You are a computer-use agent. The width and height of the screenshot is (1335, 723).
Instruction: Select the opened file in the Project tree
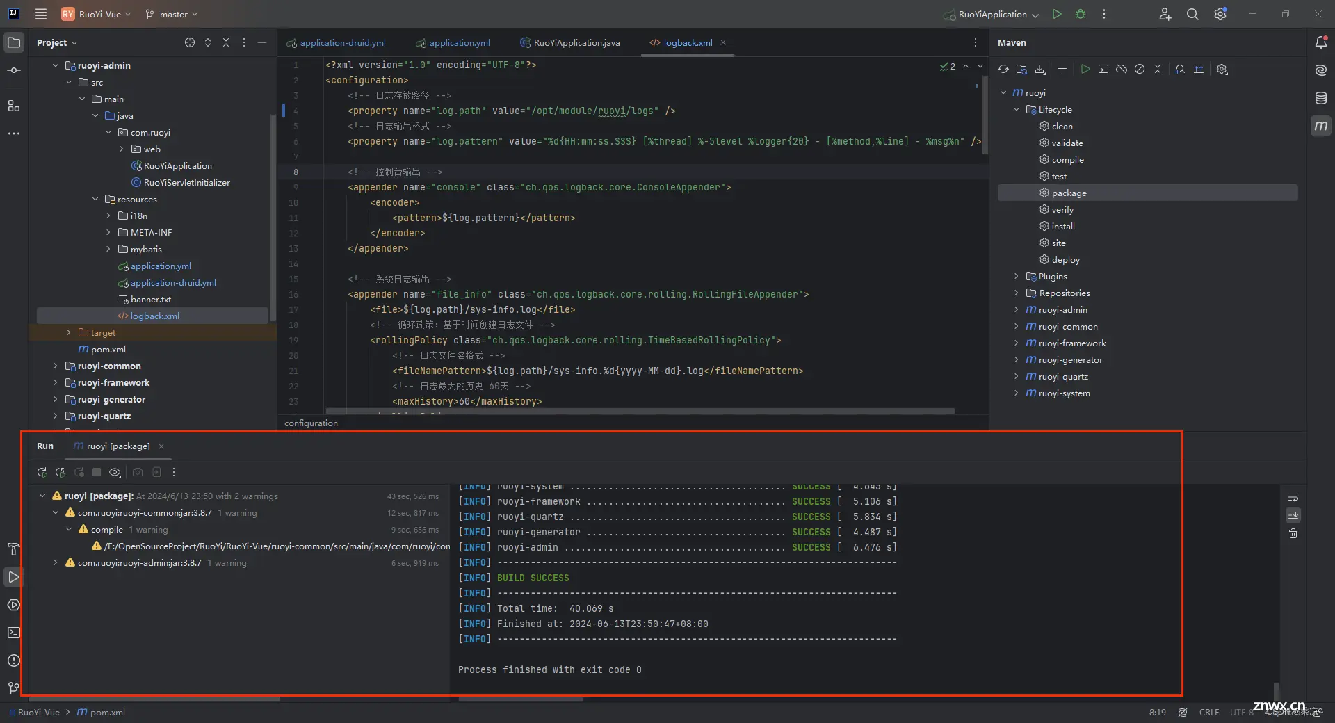click(190, 42)
